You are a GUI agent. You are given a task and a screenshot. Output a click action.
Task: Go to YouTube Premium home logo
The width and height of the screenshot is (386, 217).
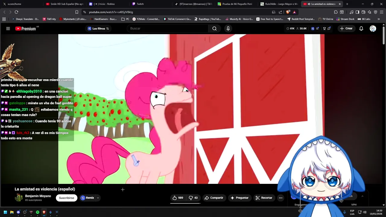[x=26, y=29]
